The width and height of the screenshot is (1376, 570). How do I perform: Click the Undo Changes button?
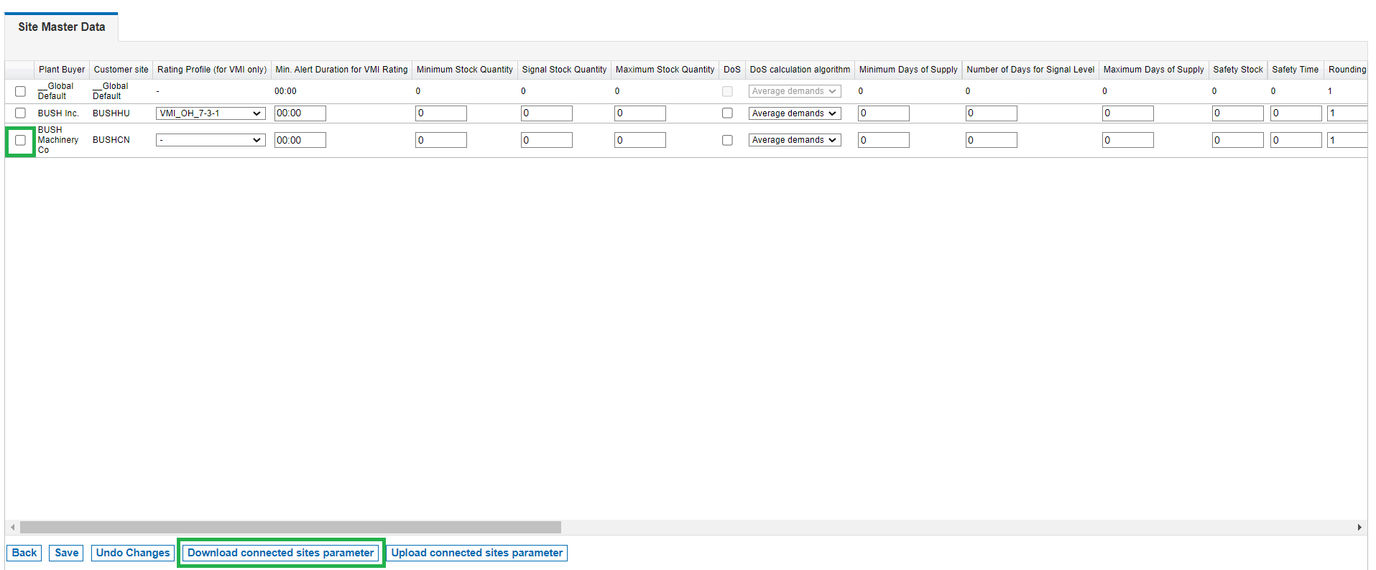pos(133,553)
